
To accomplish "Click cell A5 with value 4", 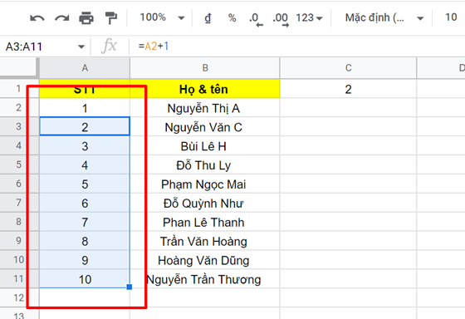I will tap(85, 164).
